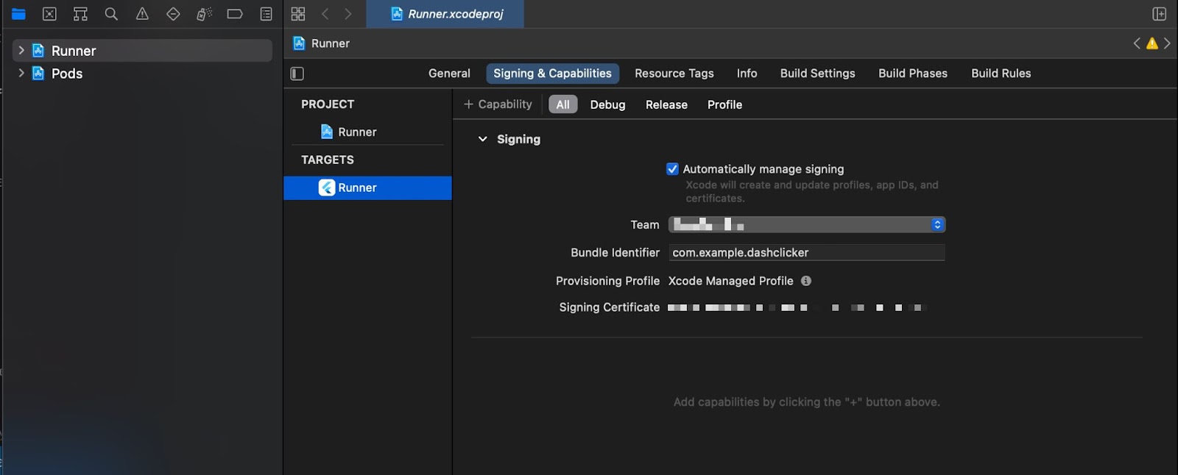Toggle Automatically manage signing checkbox

(x=672, y=169)
